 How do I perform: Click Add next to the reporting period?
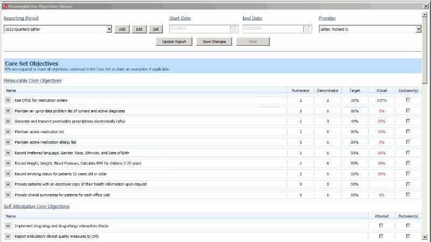pos(122,29)
